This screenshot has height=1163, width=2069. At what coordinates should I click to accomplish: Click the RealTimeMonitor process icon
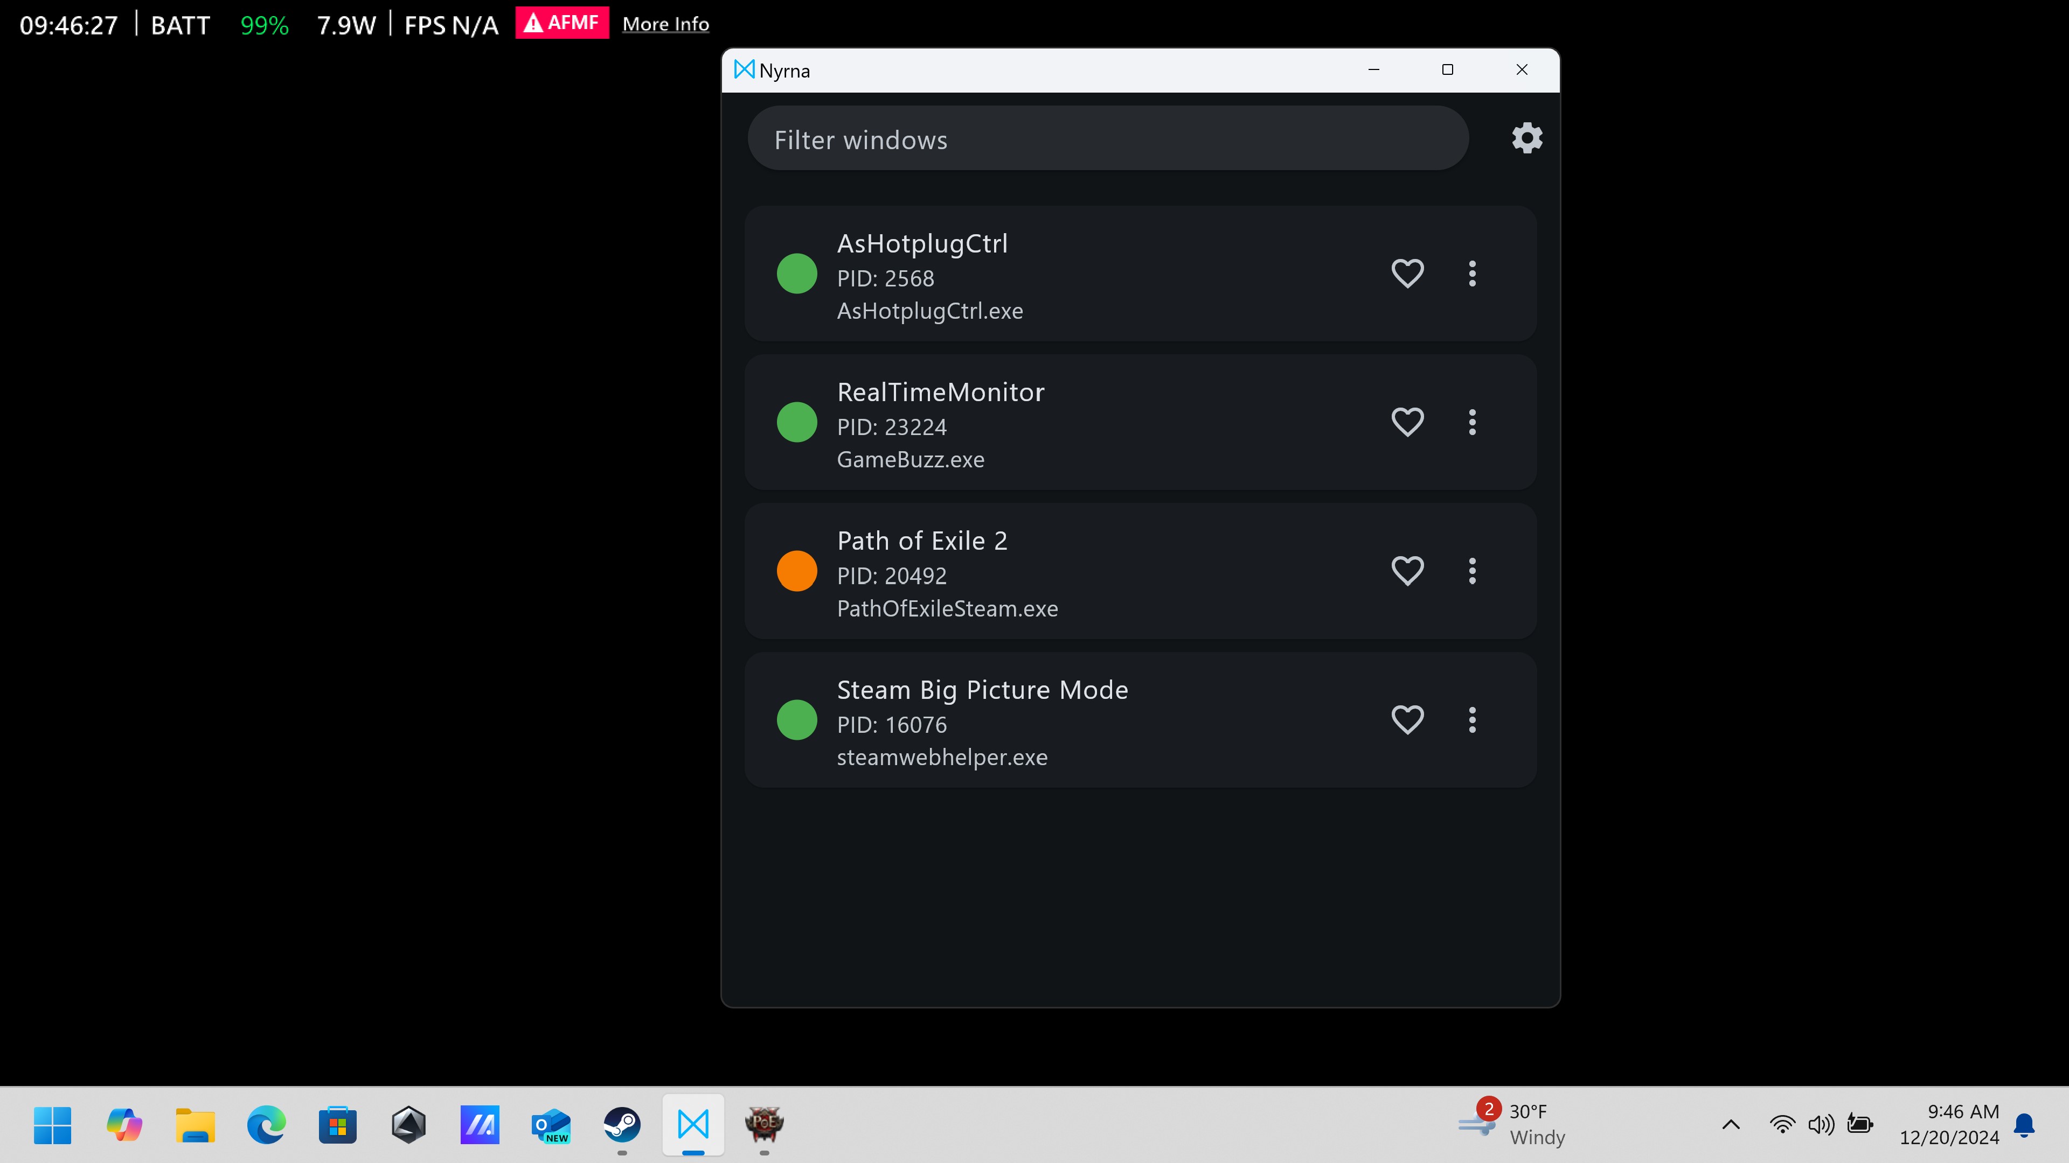pyautogui.click(x=796, y=422)
